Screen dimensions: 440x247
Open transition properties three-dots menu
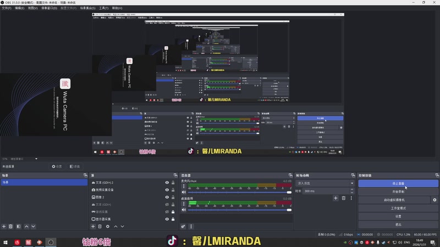coord(351,198)
